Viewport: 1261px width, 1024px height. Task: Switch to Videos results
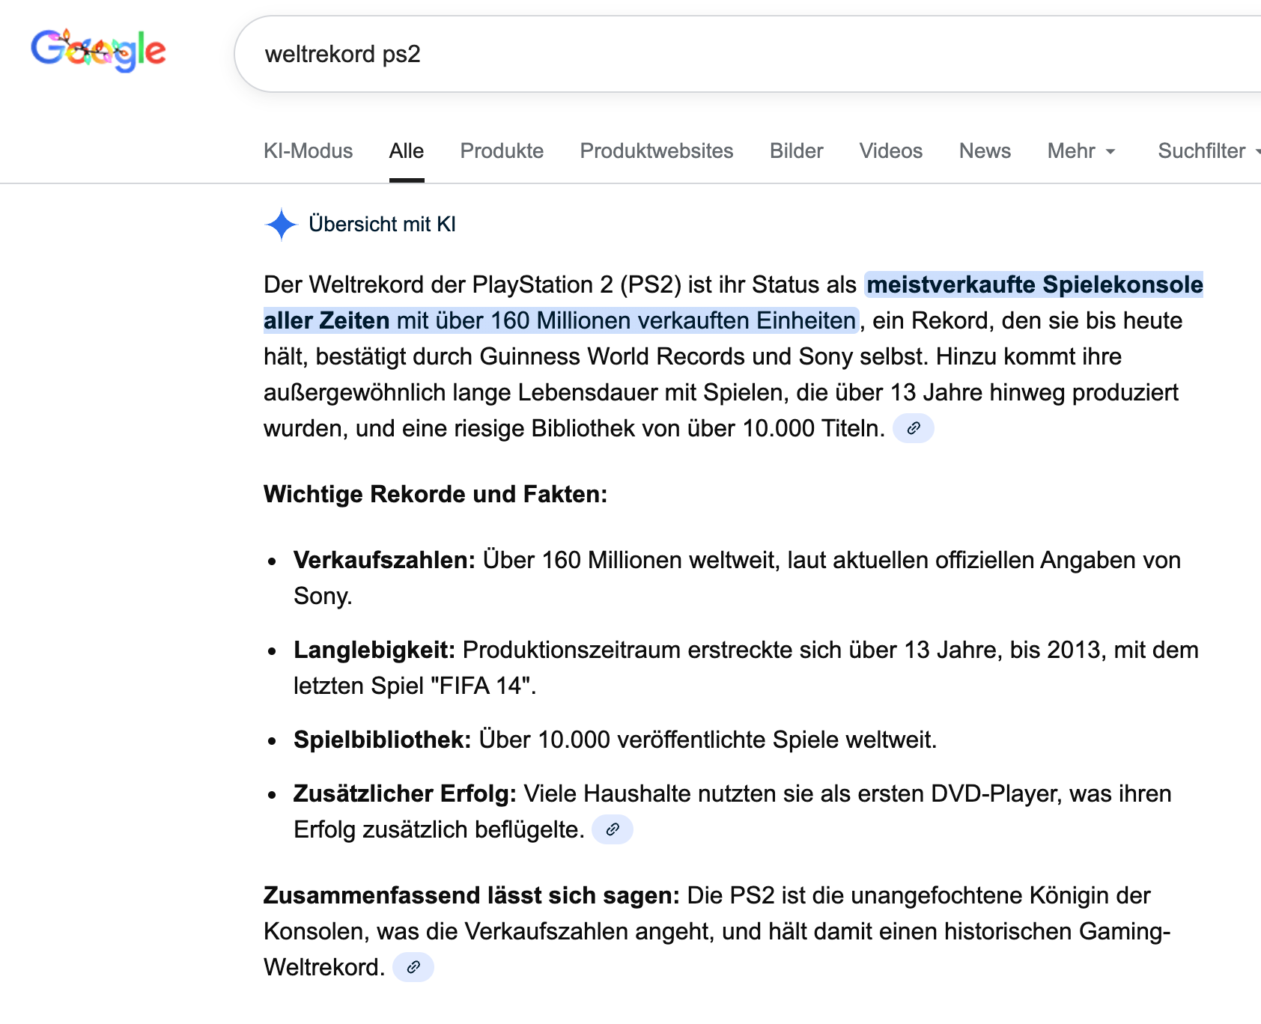(x=890, y=151)
